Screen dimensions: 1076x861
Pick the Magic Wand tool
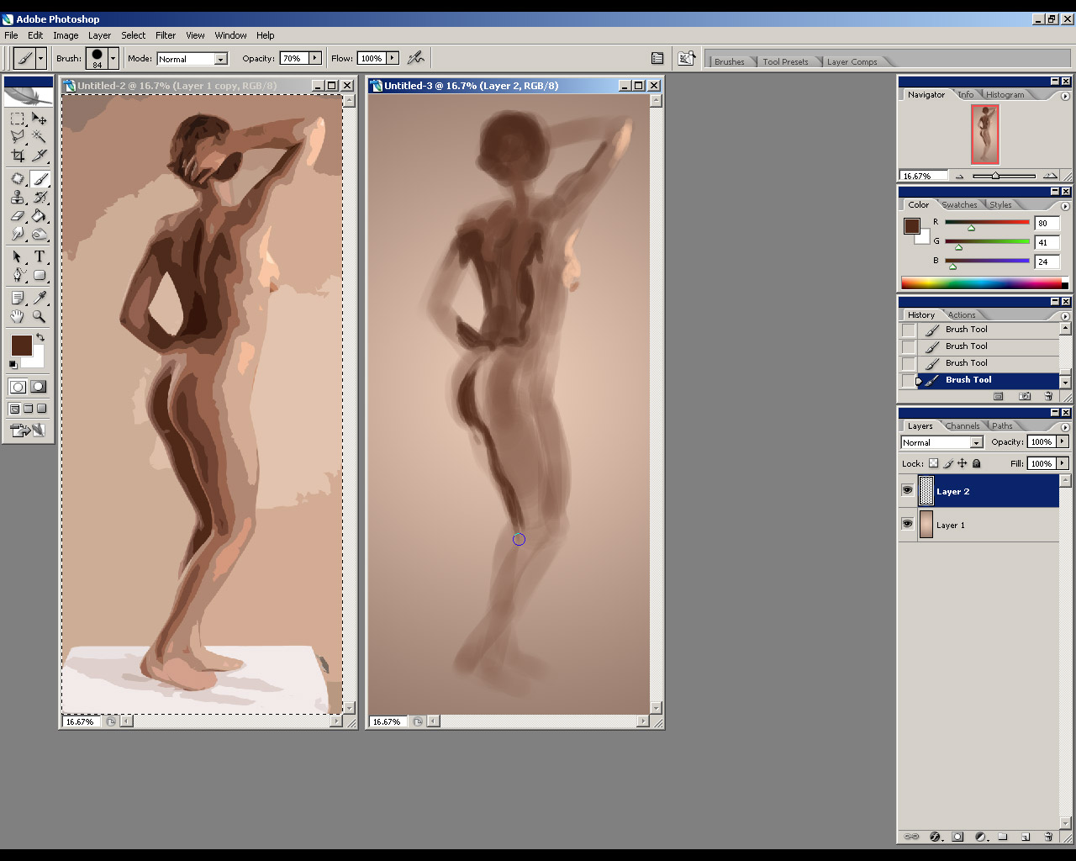coord(39,136)
